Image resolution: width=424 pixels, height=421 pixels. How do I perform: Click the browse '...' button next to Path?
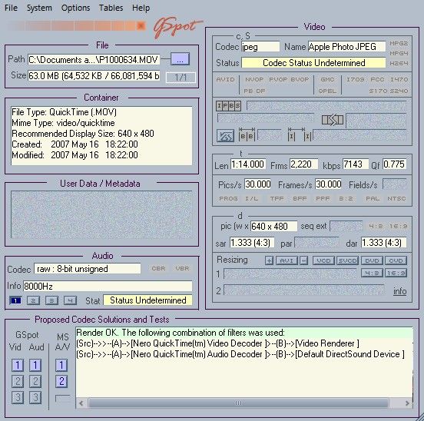tap(180, 59)
